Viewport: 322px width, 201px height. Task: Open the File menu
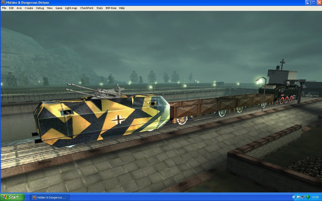4,8
